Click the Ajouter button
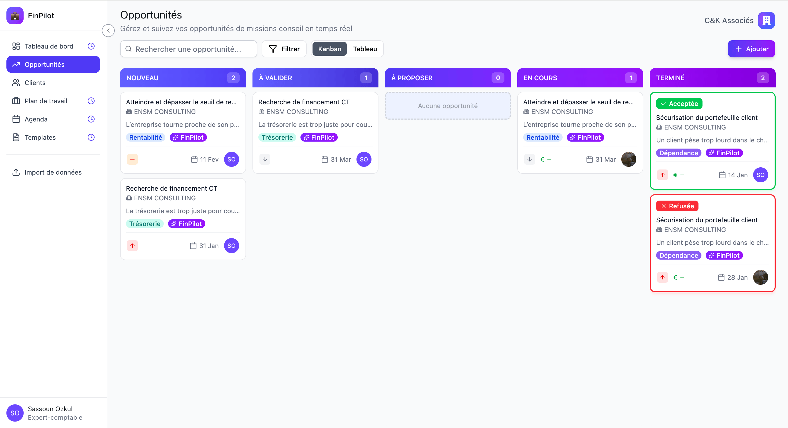 tap(751, 49)
